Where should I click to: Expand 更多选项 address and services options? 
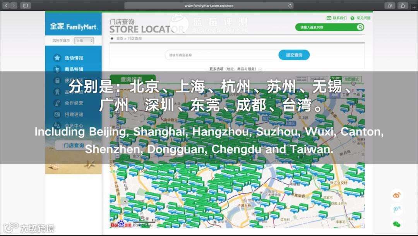coord(236,69)
